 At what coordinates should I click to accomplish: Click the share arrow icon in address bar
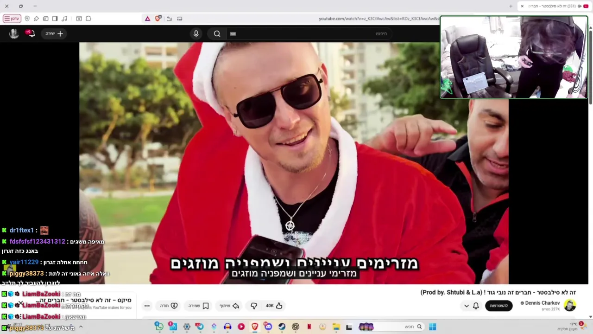click(169, 19)
